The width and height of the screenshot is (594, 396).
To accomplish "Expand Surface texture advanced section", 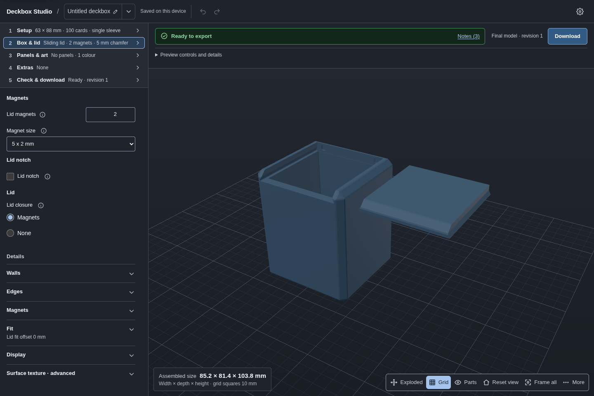I will coord(71,374).
